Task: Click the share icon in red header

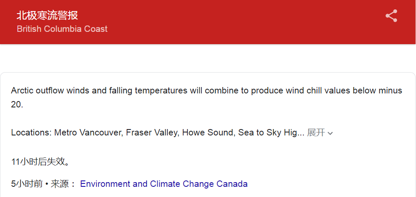Action: tap(391, 16)
